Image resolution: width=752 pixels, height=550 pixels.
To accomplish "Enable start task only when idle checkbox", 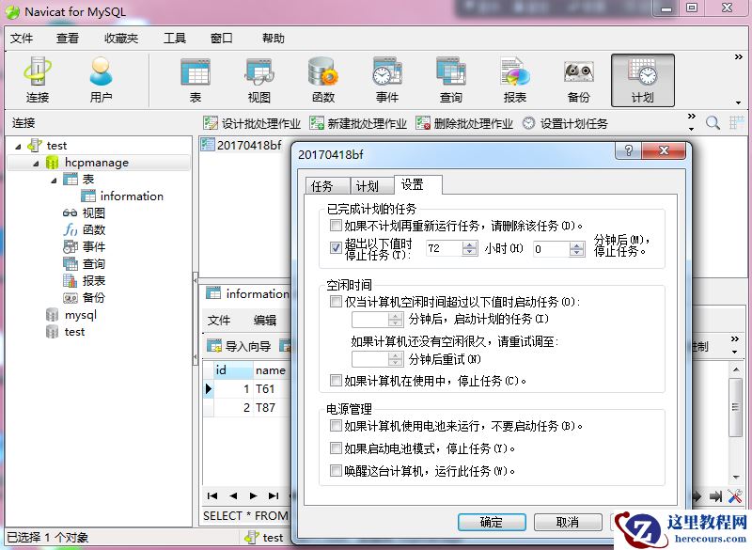I will pos(336,302).
